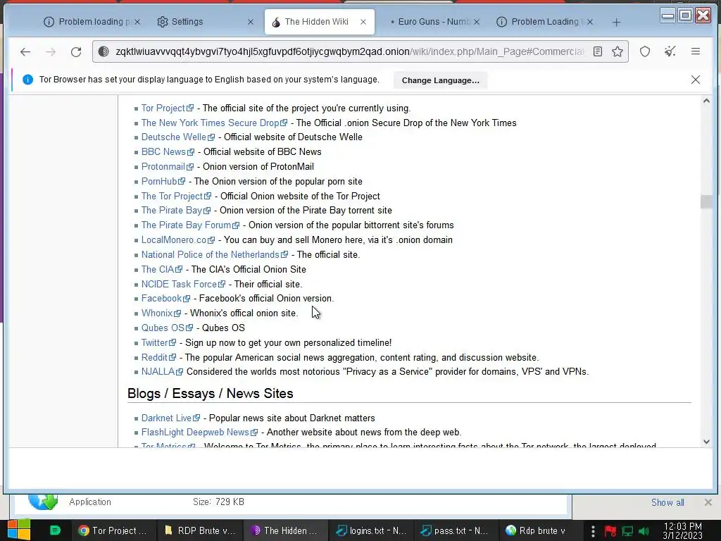Open The New York Times Secure Drop link

click(214, 123)
